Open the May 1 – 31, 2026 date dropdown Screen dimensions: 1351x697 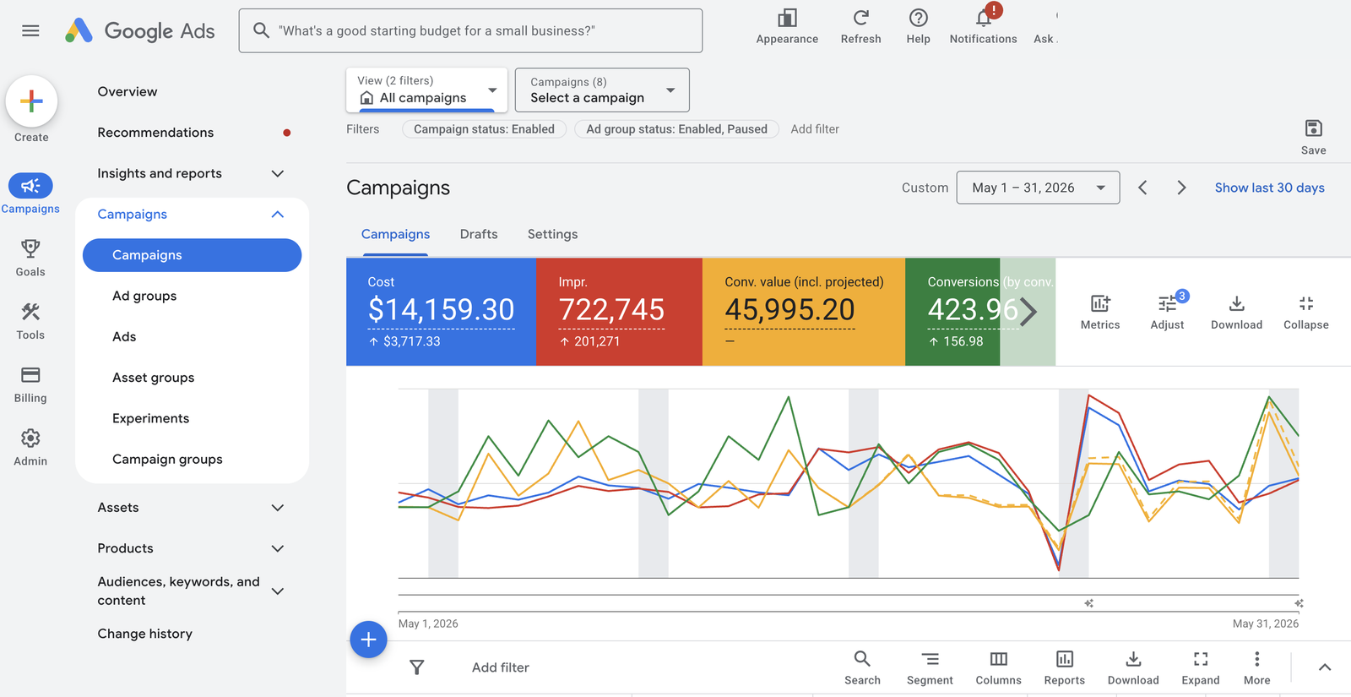pyautogui.click(x=1038, y=188)
